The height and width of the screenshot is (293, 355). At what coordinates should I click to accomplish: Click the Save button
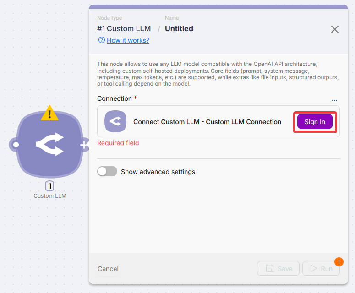278,269
